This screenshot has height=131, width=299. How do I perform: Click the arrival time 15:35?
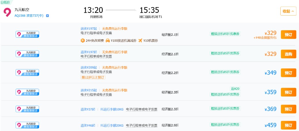pyautogui.click(x=150, y=10)
